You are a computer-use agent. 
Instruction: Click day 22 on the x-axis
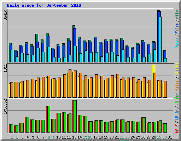pyautogui.click(x=122, y=137)
